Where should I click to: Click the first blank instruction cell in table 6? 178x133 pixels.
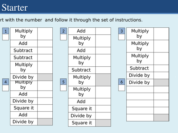[140, 89]
